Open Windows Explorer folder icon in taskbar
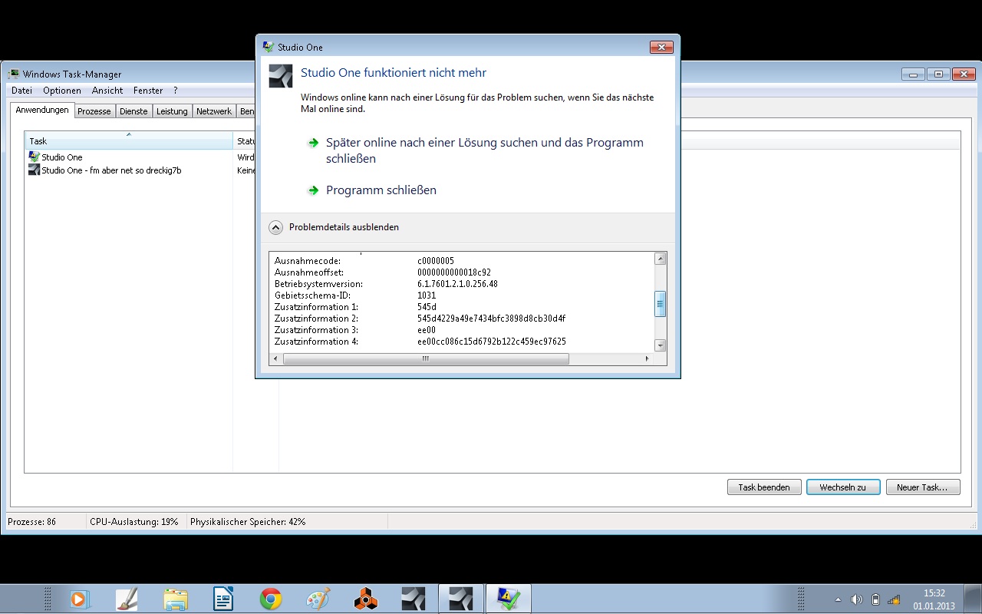The height and width of the screenshot is (614, 982). [175, 599]
